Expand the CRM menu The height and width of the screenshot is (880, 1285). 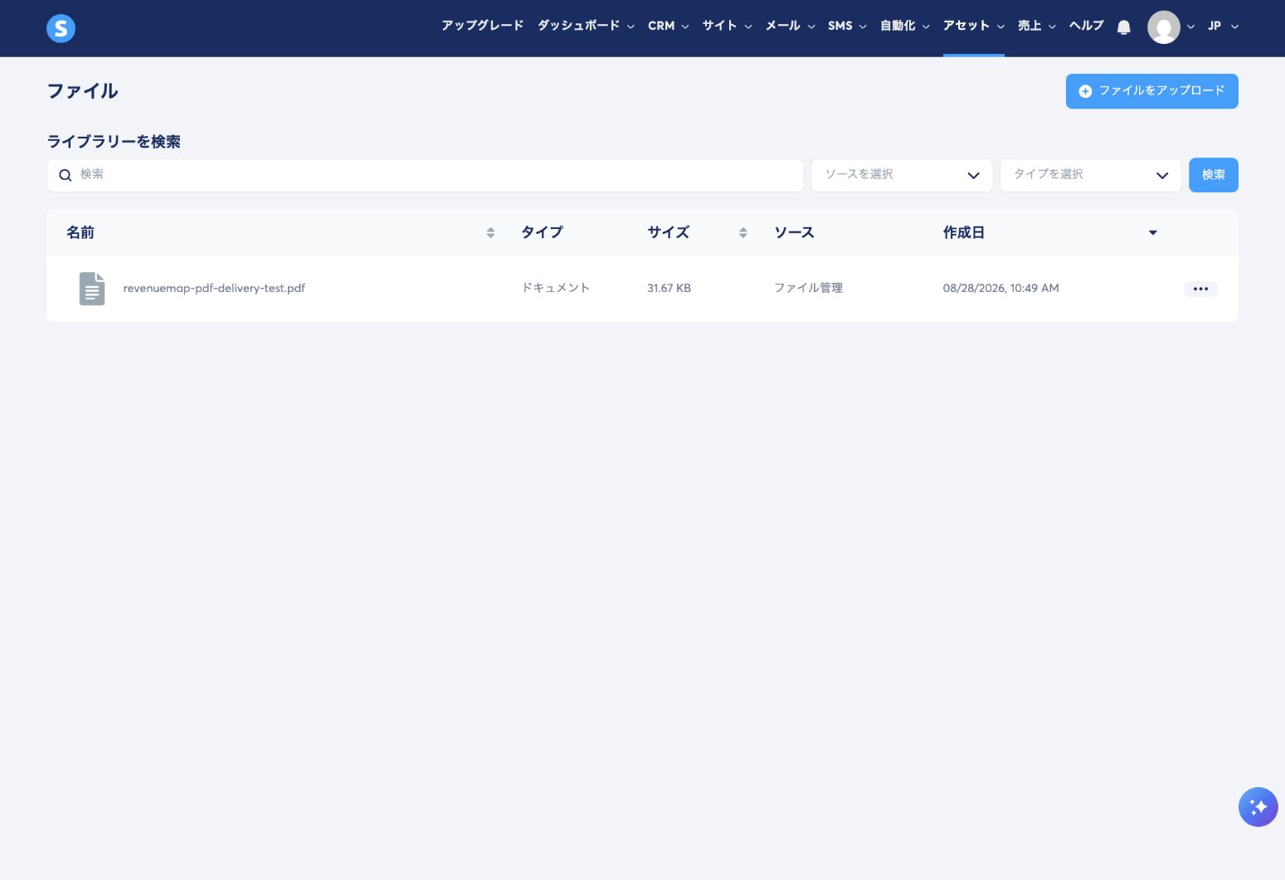pyautogui.click(x=669, y=26)
